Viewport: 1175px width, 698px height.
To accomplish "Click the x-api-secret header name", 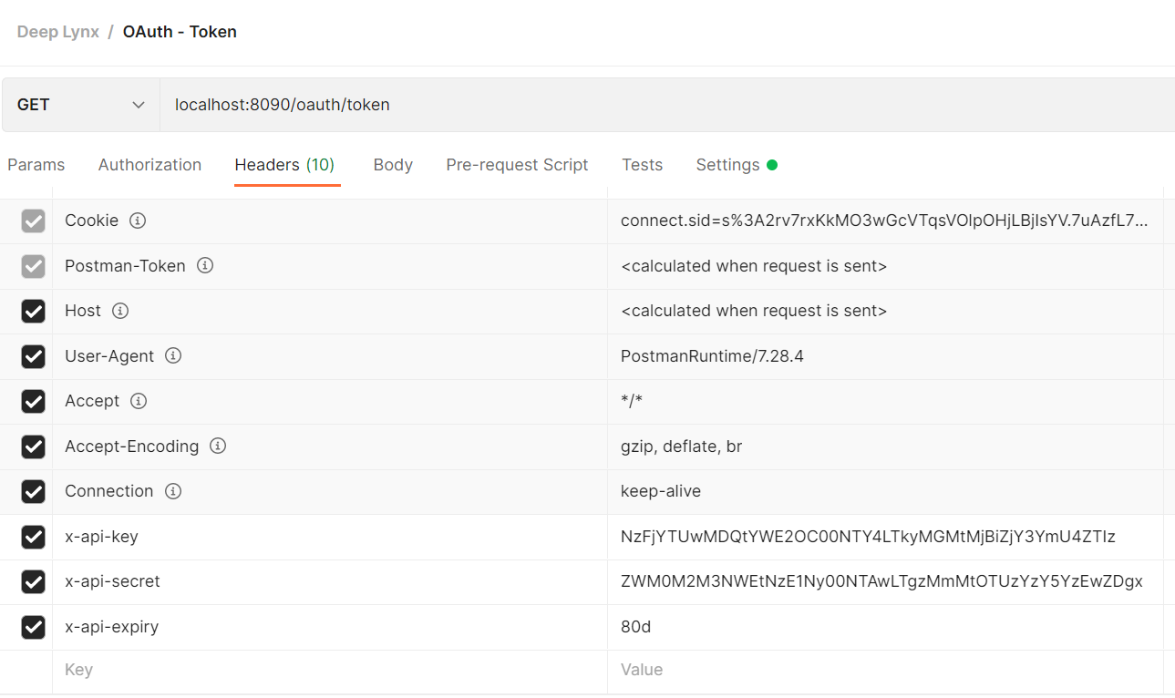I will (112, 581).
